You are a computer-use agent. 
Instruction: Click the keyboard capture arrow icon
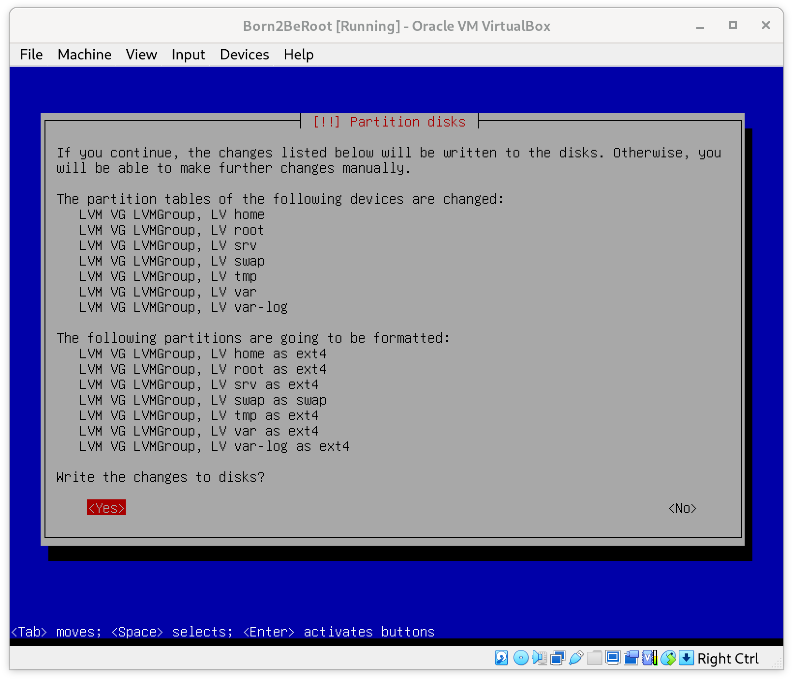point(686,658)
